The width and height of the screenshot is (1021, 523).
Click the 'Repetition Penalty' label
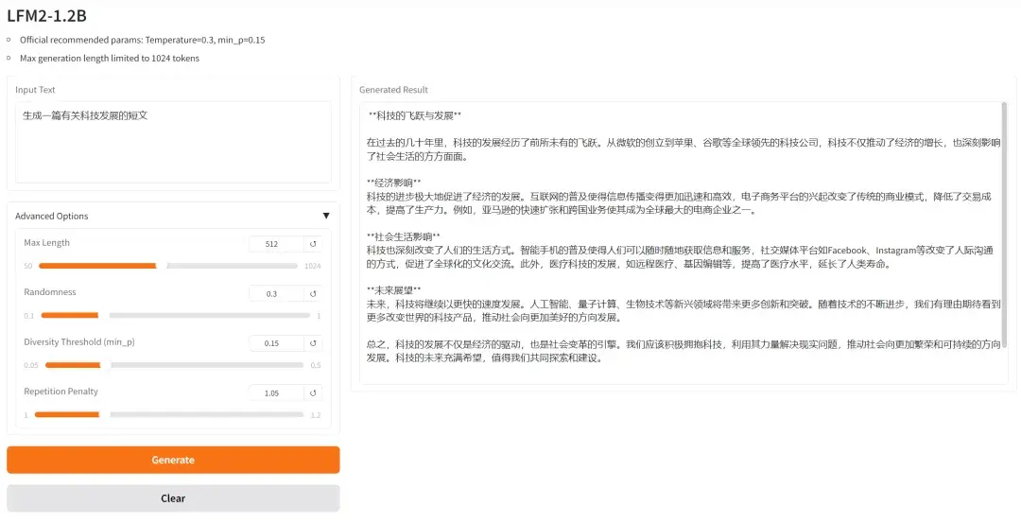tap(61, 391)
